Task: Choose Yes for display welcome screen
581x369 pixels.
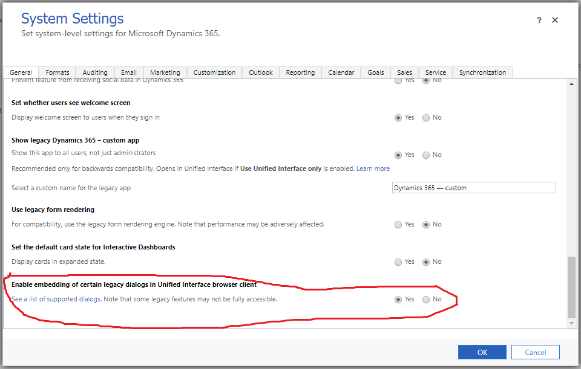Action: pyautogui.click(x=398, y=118)
